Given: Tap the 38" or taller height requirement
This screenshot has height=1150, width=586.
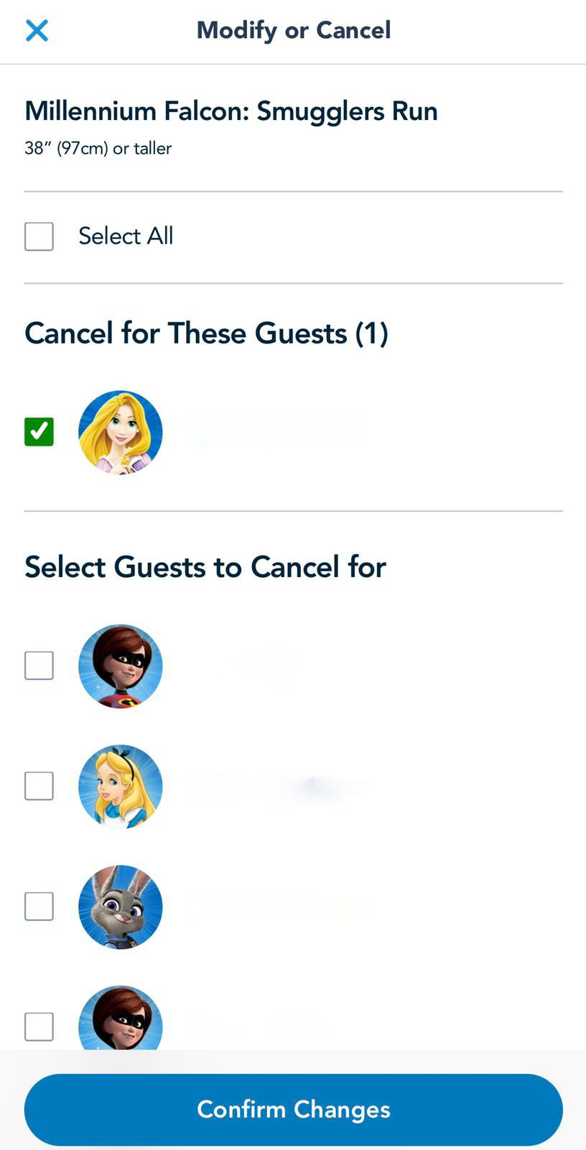Looking at the screenshot, I should tap(98, 149).
